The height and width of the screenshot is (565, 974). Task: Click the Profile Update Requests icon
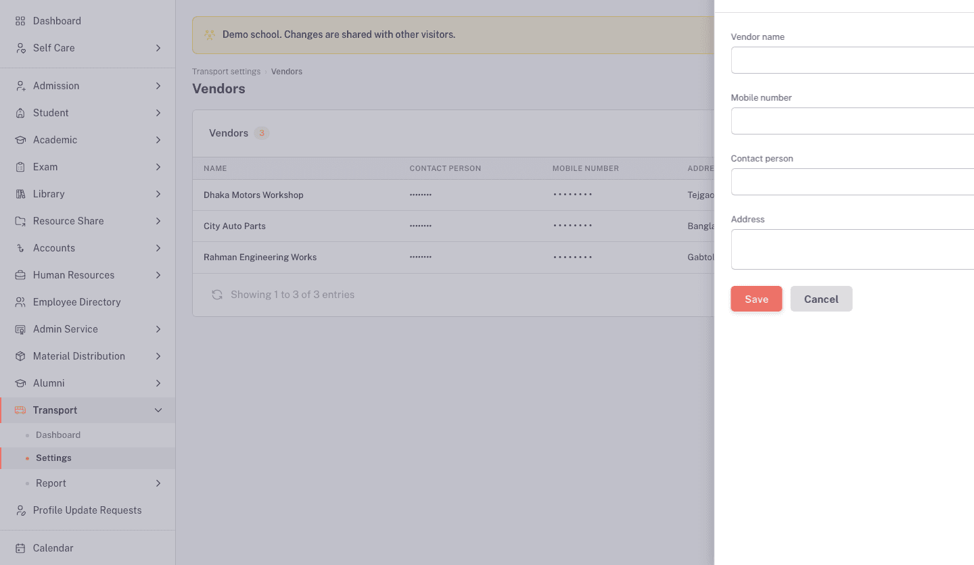[x=20, y=510]
